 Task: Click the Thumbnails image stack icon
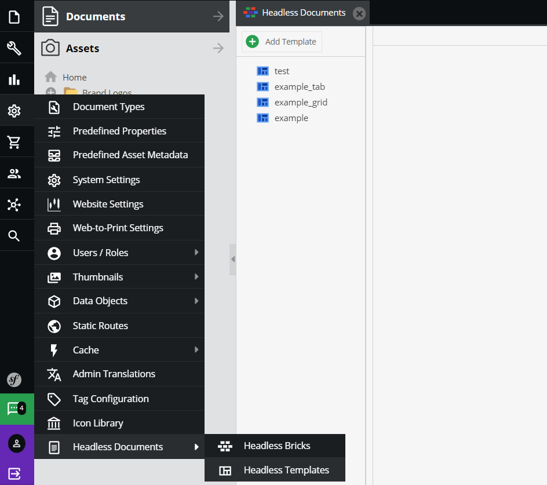point(54,278)
